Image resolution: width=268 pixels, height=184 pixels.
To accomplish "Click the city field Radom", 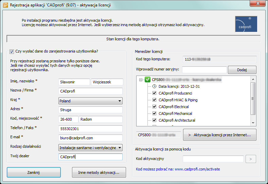I will (x=101, y=119).
